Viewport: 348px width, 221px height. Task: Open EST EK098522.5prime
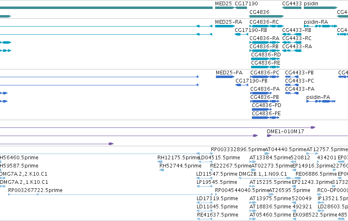[315, 215]
